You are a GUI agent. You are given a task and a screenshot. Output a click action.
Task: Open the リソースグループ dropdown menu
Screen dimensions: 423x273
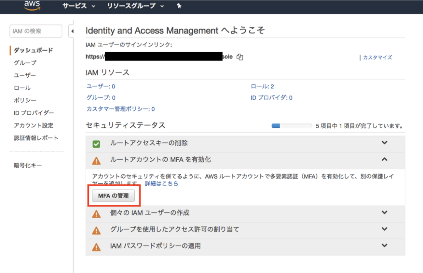[136, 6]
